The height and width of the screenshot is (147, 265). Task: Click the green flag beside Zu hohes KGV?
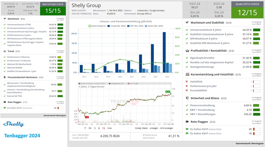[187, 134]
